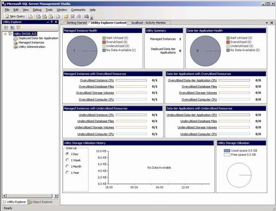Screen dimensions: 276x211
Task: Open the Help menu
Action: [93, 10]
